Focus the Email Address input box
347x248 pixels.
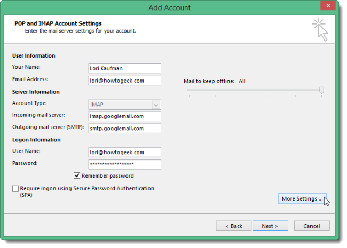[x=124, y=81]
